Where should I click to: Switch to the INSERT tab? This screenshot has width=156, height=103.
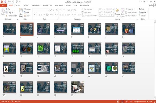click(18, 5)
